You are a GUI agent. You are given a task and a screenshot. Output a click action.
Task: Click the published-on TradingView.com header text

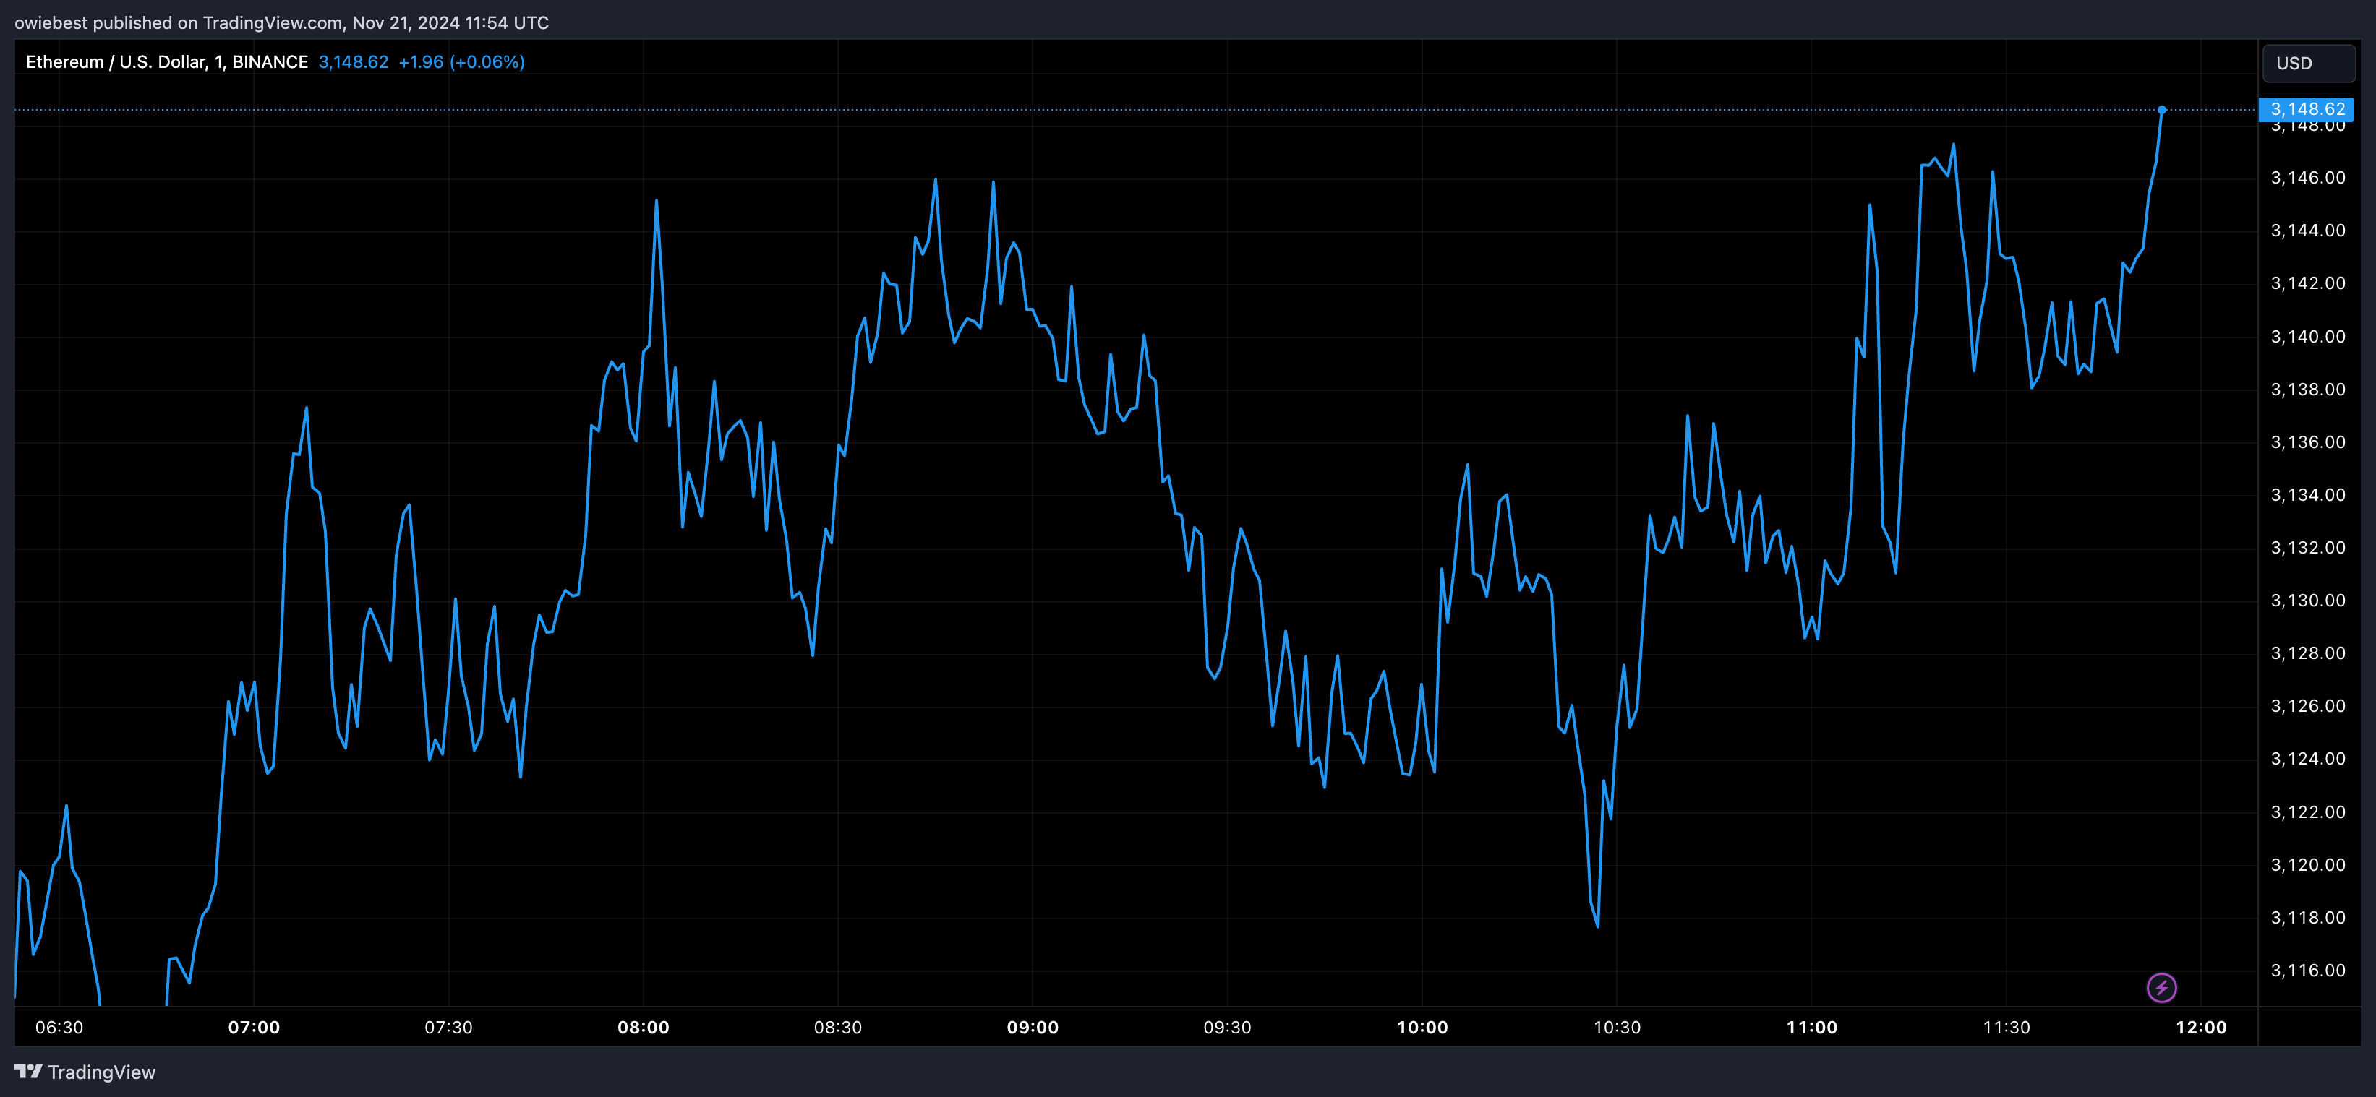tap(281, 22)
